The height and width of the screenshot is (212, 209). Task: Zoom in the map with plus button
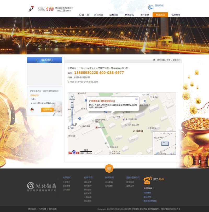pos(72,104)
